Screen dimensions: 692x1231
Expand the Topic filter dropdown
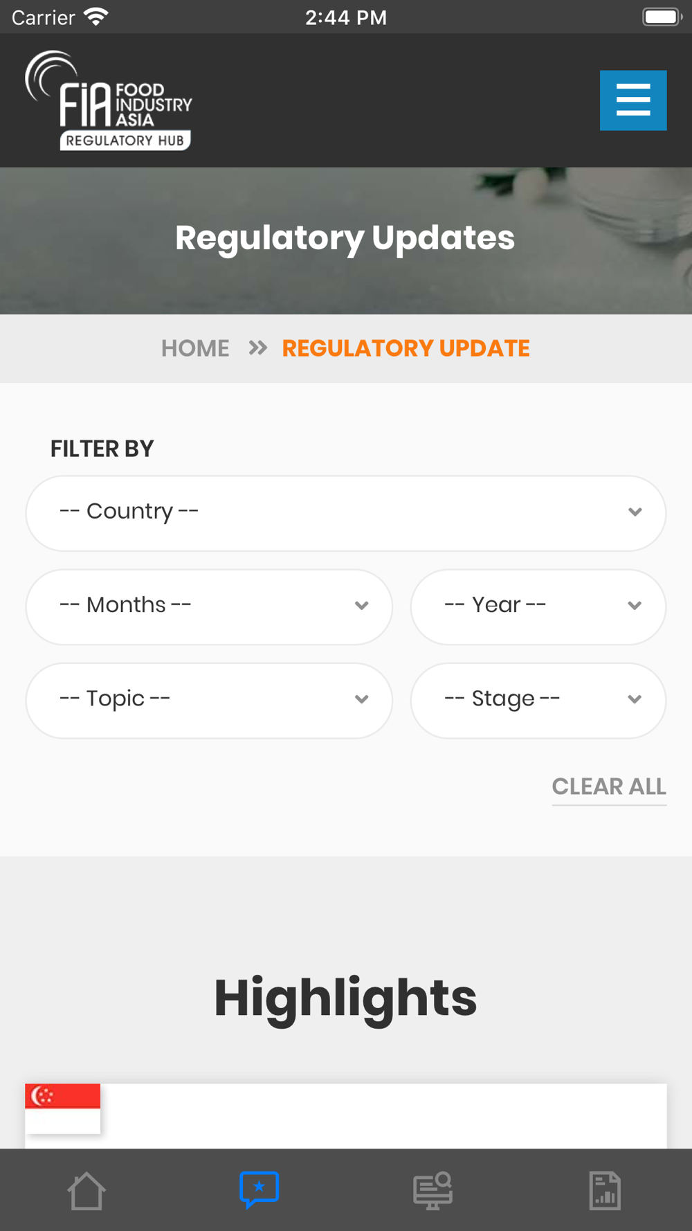(x=209, y=700)
